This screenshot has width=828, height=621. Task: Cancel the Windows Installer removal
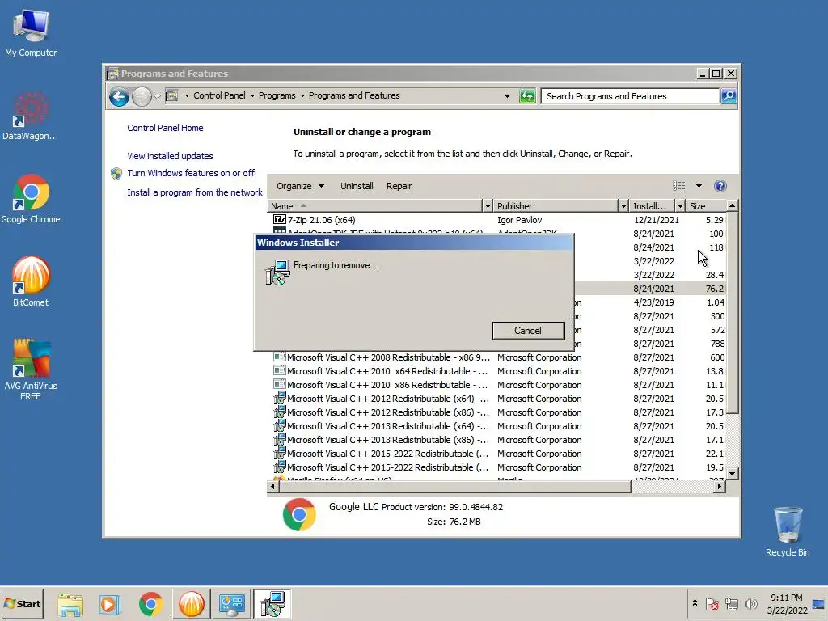click(528, 331)
